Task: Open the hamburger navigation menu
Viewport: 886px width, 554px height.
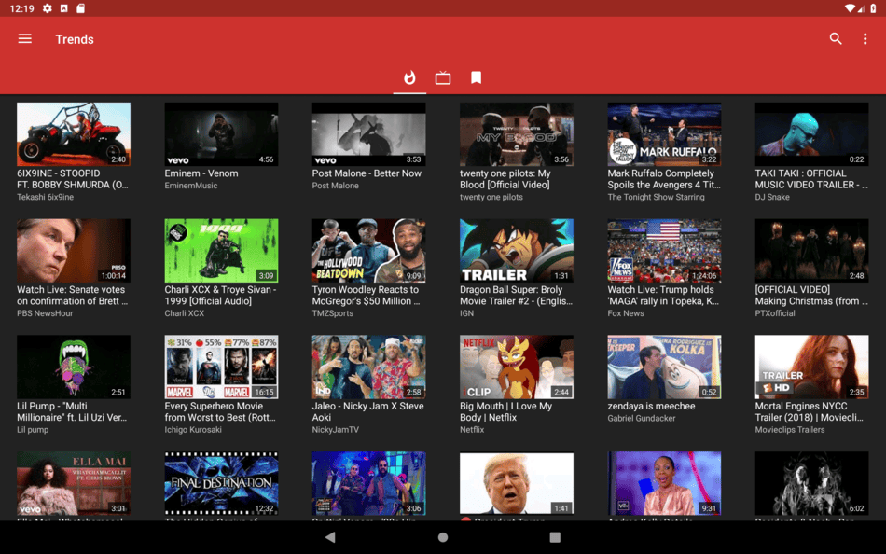Action: [x=25, y=38]
